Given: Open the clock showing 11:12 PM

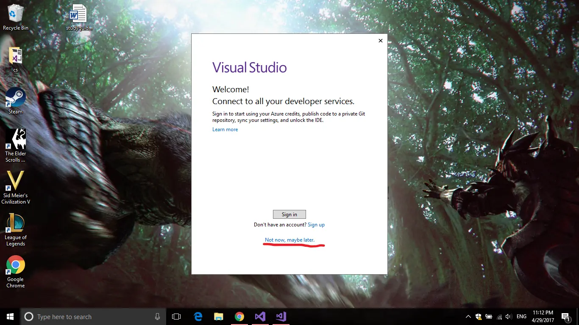Looking at the screenshot, I should coord(543,317).
